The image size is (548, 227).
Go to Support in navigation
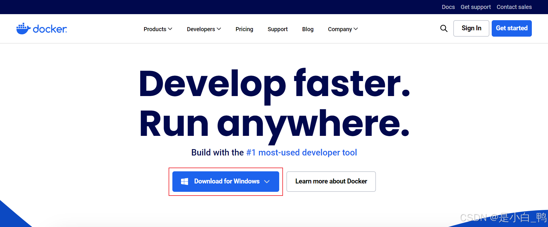click(277, 29)
